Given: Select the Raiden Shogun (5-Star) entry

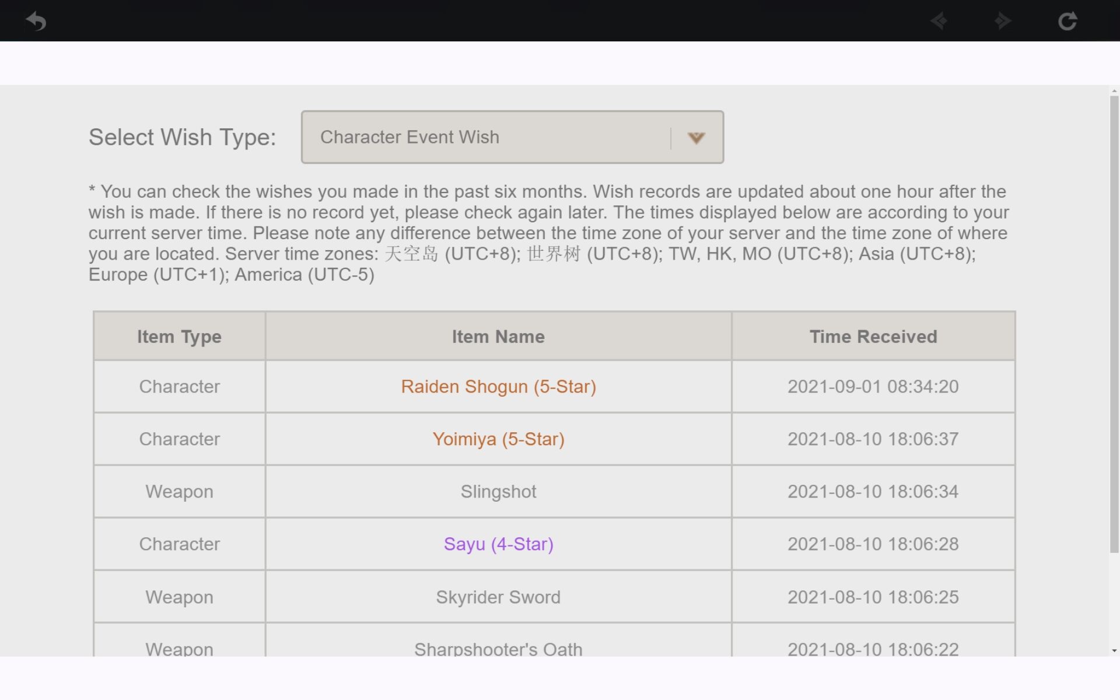Looking at the screenshot, I should (x=498, y=387).
